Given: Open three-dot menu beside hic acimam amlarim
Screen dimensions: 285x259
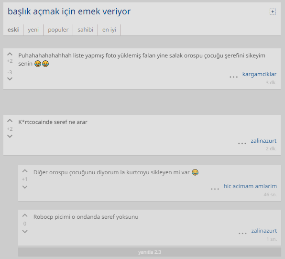Looking at the screenshot, I should [x=215, y=189].
